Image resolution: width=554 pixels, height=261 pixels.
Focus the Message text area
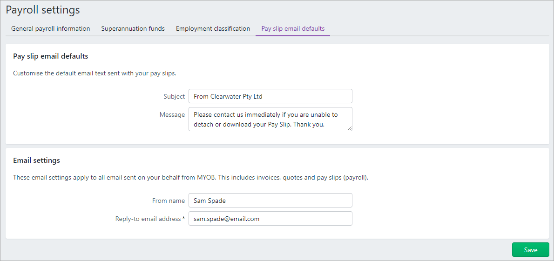click(x=270, y=119)
